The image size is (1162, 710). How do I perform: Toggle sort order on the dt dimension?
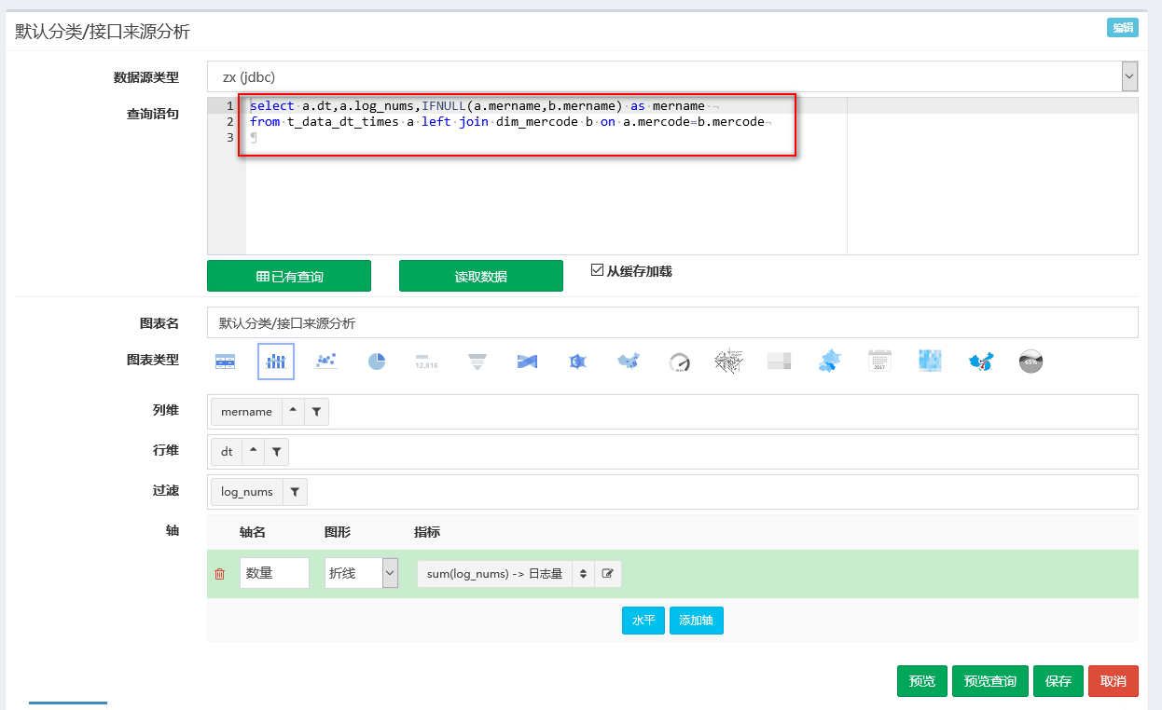tap(253, 450)
